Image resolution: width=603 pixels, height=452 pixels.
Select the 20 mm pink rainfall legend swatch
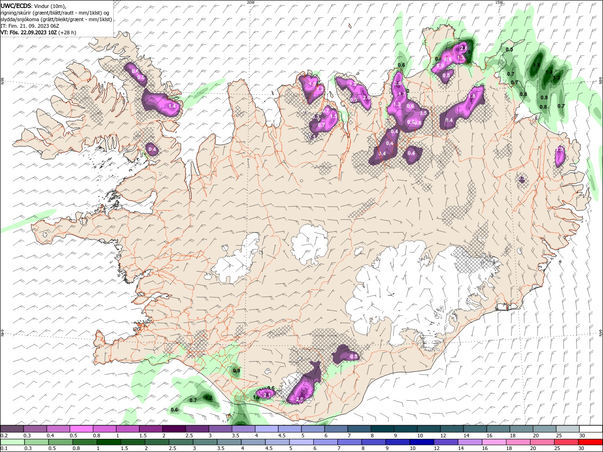pos(541,442)
